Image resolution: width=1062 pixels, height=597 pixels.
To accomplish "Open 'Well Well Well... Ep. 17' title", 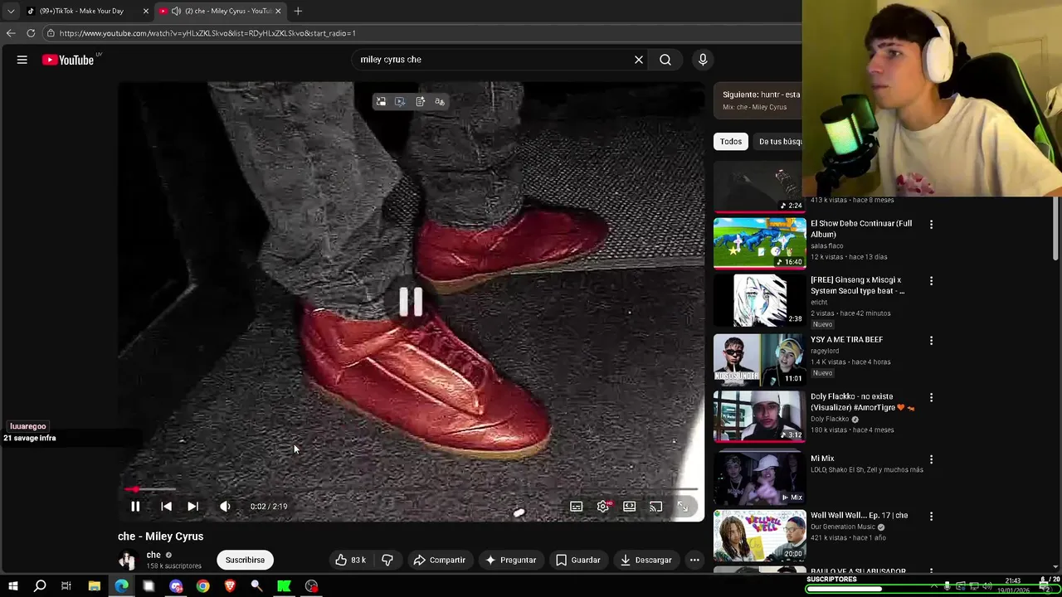I will click(859, 516).
